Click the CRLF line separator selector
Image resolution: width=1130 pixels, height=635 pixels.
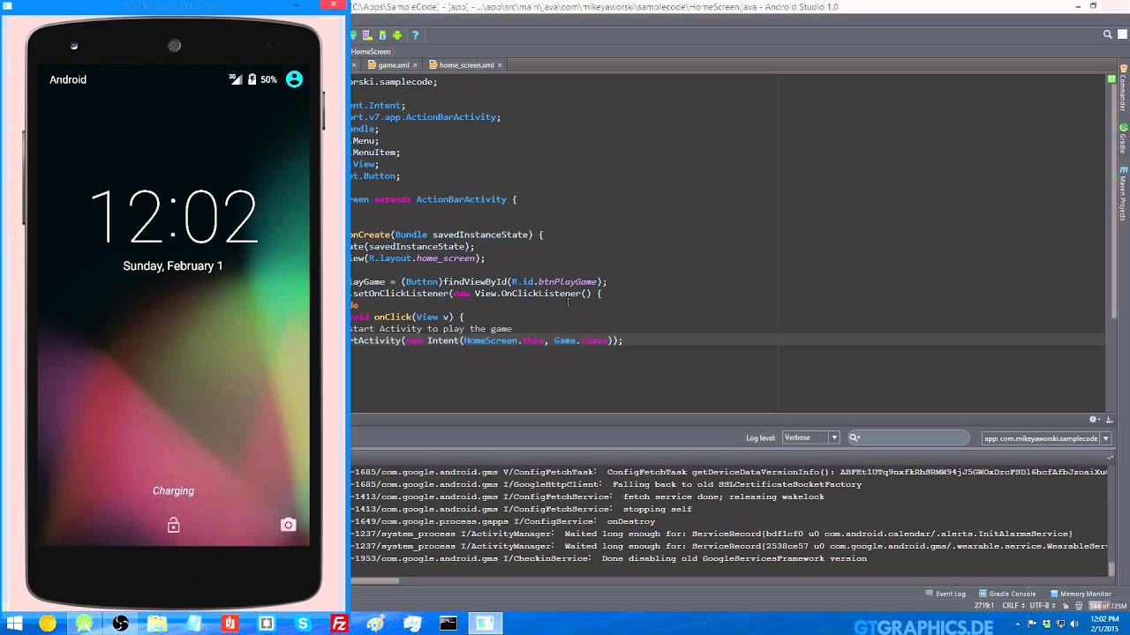[1015, 606]
